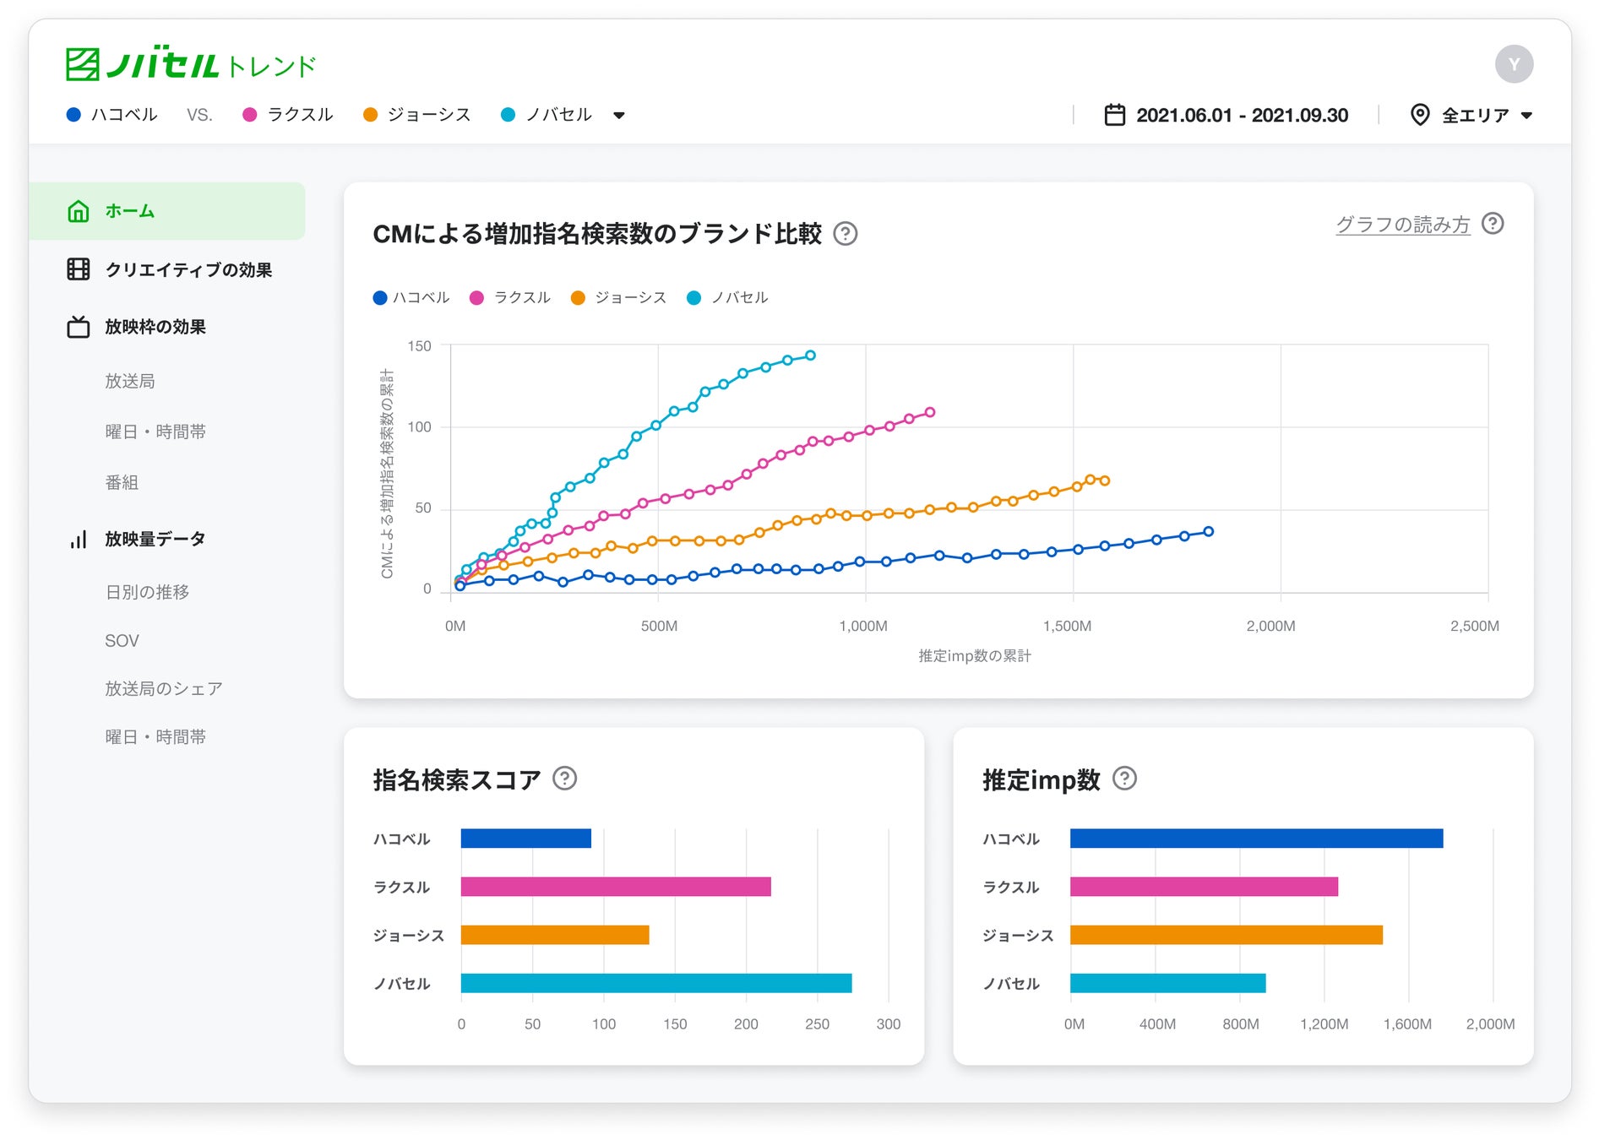Select 曜日・時間帯 under 放映量データ
The height and width of the screenshot is (1140, 1599).
coord(155,737)
